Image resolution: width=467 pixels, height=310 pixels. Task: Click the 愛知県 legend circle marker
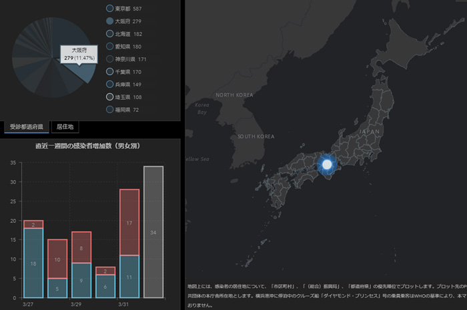pos(109,47)
